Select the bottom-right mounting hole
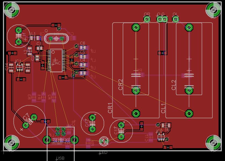The height and width of the screenshot is (161, 225). pos(213,143)
